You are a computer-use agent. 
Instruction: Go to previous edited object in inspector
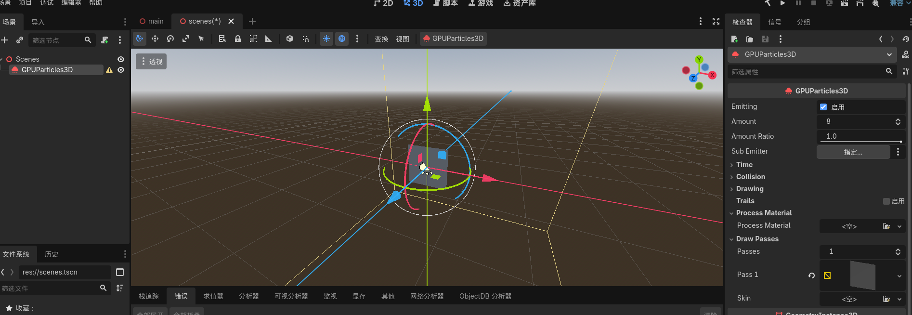881,39
